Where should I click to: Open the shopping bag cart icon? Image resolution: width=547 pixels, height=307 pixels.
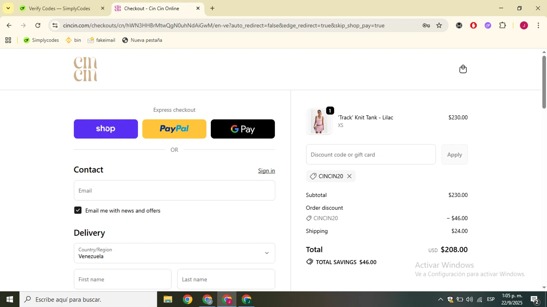pos(463,69)
